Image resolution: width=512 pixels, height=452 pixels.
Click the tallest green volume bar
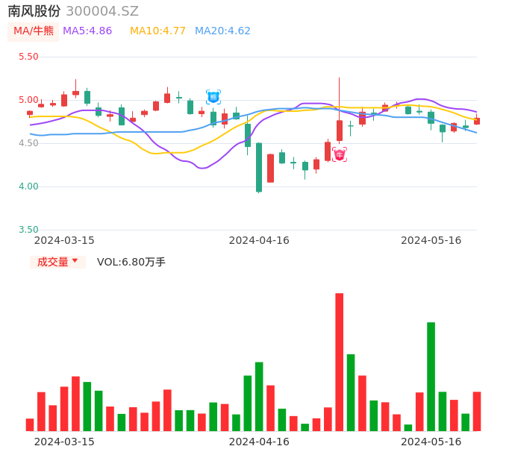[x=431, y=376]
